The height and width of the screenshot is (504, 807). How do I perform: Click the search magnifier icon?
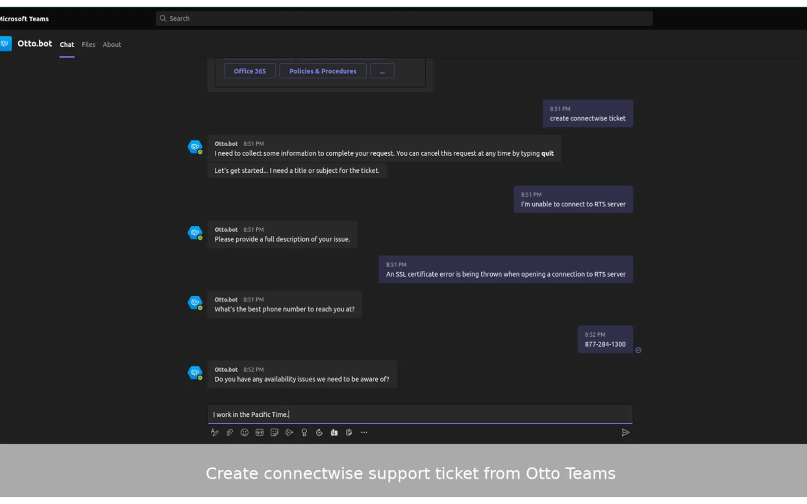pyautogui.click(x=163, y=19)
